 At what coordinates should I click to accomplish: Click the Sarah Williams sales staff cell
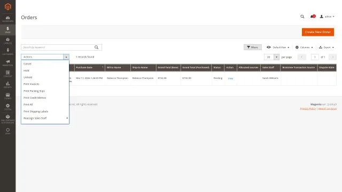pos(270,78)
